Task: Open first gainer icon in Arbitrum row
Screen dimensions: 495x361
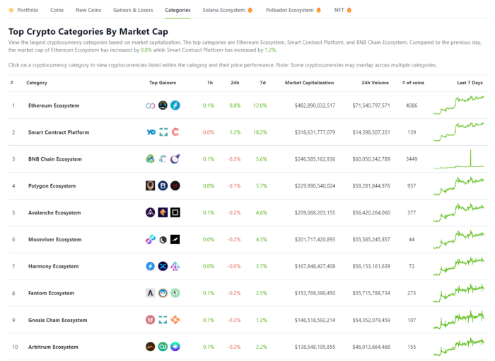Action: (x=150, y=347)
